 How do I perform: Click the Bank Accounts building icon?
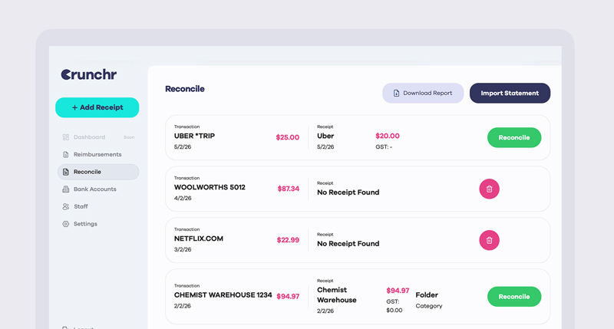pos(66,189)
